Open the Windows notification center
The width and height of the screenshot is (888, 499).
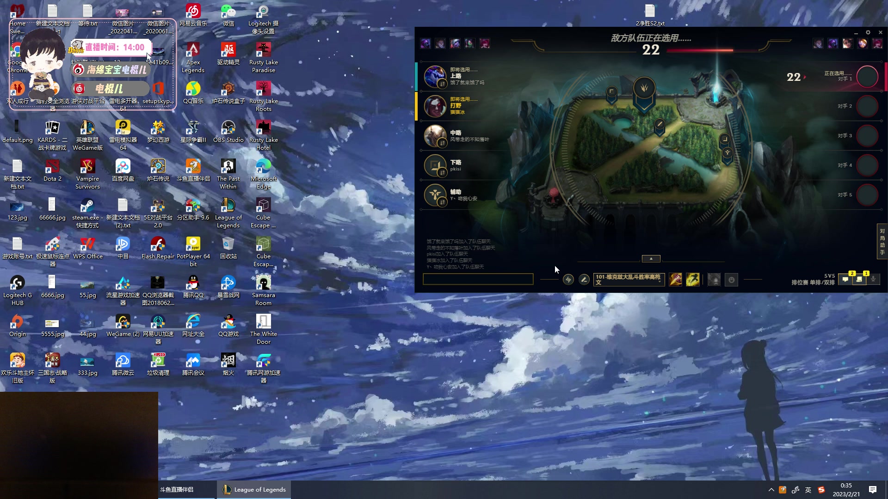click(x=873, y=490)
